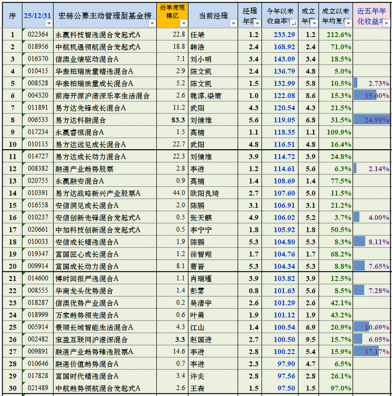Click annualized value 109.9%
This screenshot has width=392, height=396.
coord(339,132)
